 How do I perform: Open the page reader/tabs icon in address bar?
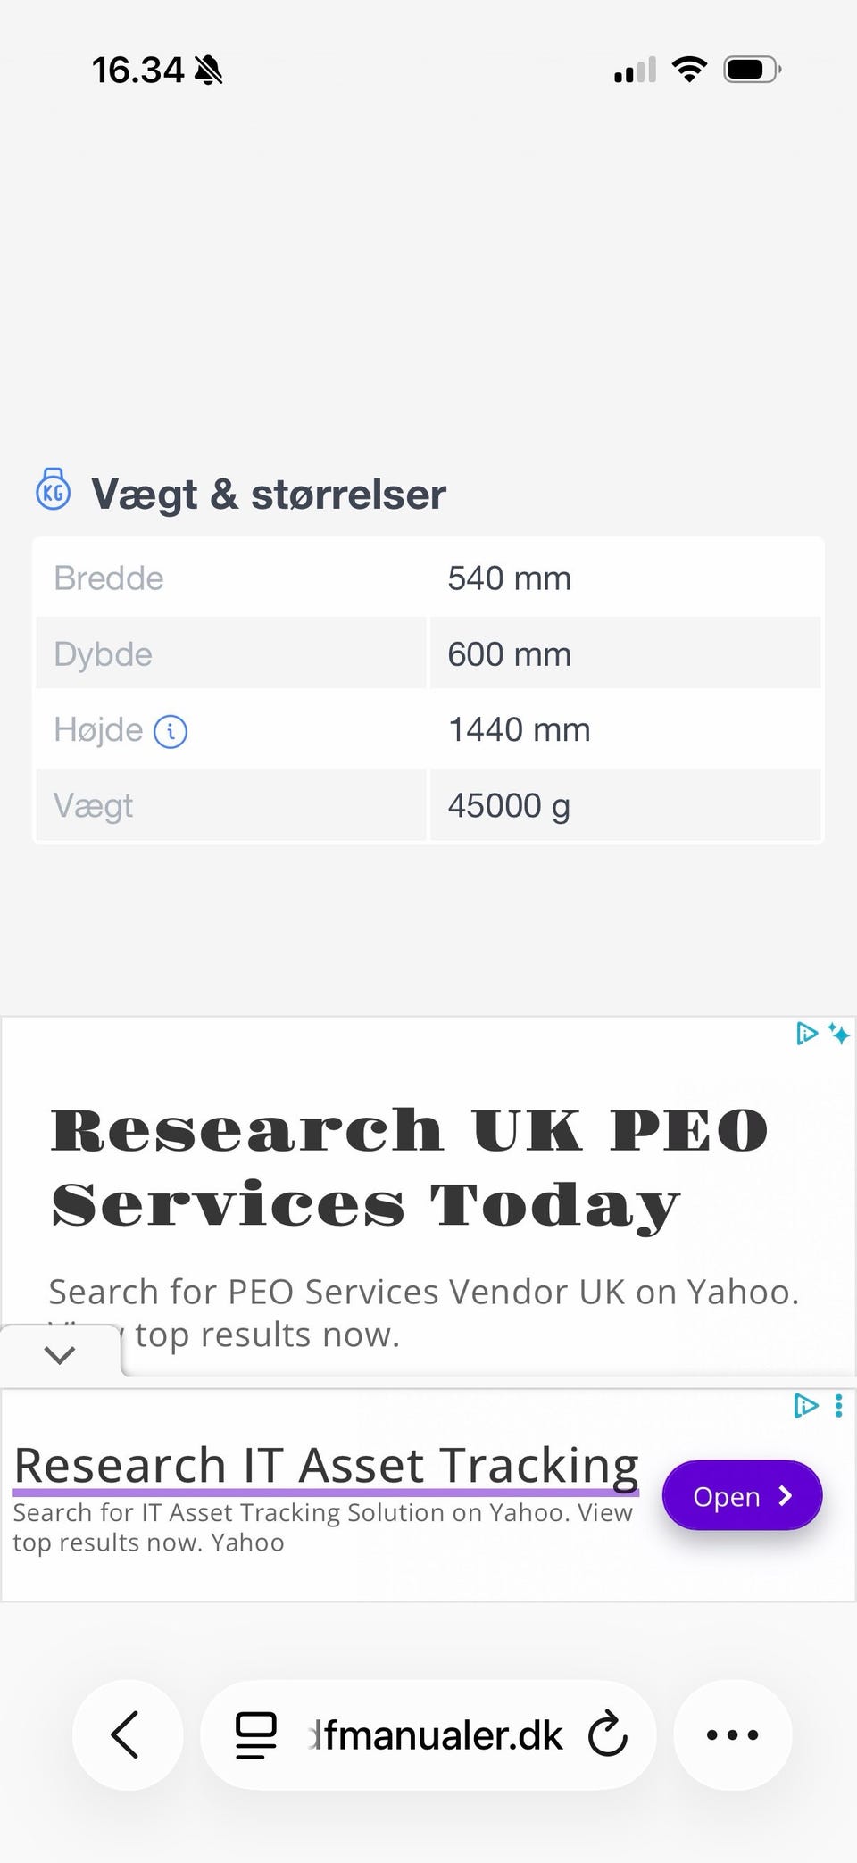click(x=256, y=1734)
